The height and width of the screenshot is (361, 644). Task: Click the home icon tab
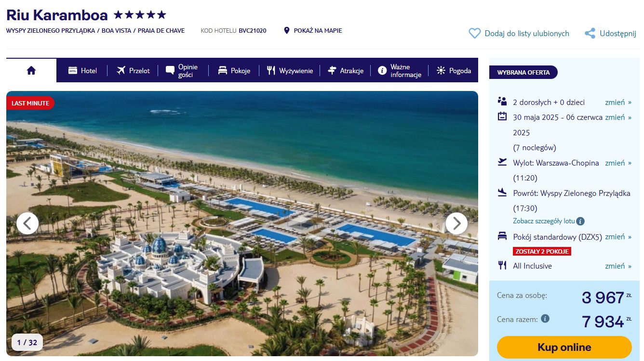(31, 71)
